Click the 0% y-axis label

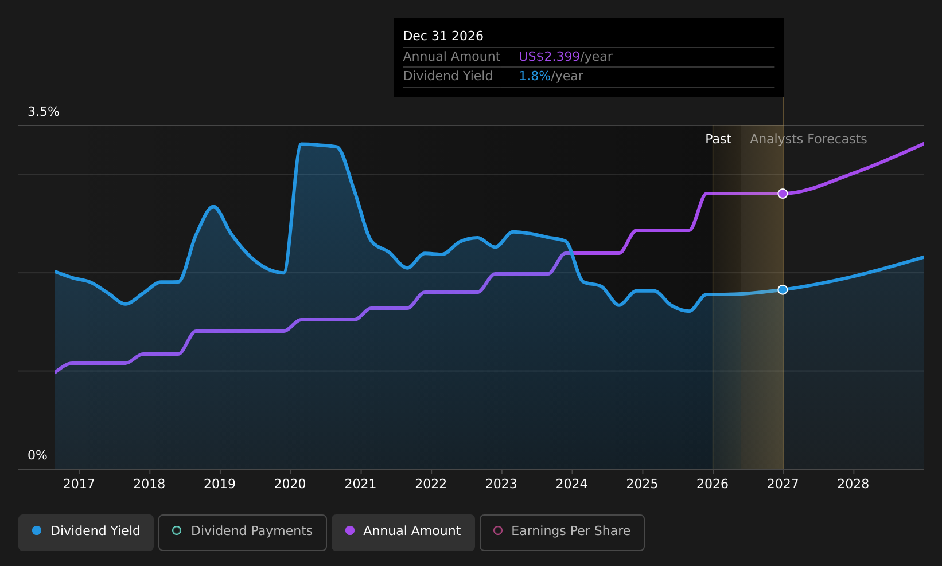coord(37,455)
